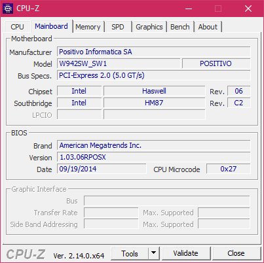
Task: Show the About tab
Action: pos(208,27)
